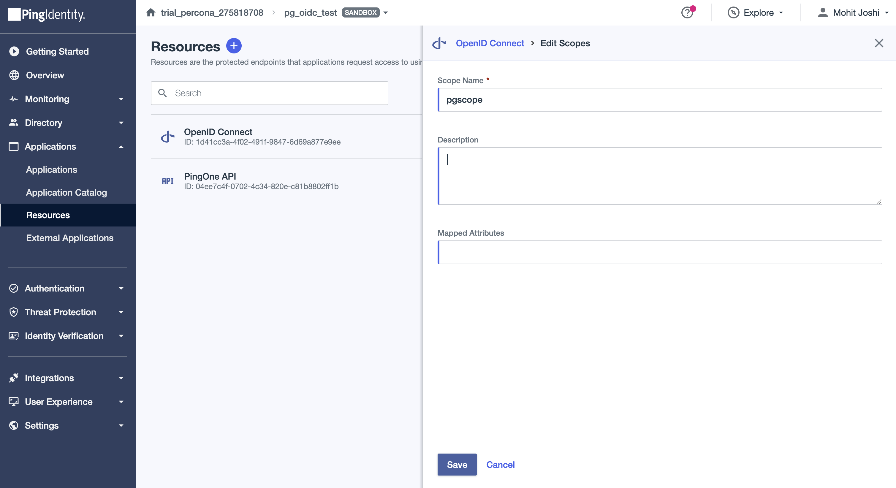The image size is (896, 488).
Task: Click the Mapped Attributes input field
Action: tap(659, 252)
